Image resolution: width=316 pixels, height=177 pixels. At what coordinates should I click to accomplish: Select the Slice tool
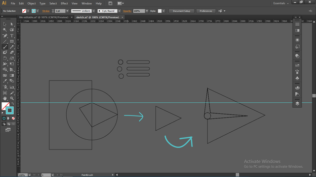tap(12, 93)
